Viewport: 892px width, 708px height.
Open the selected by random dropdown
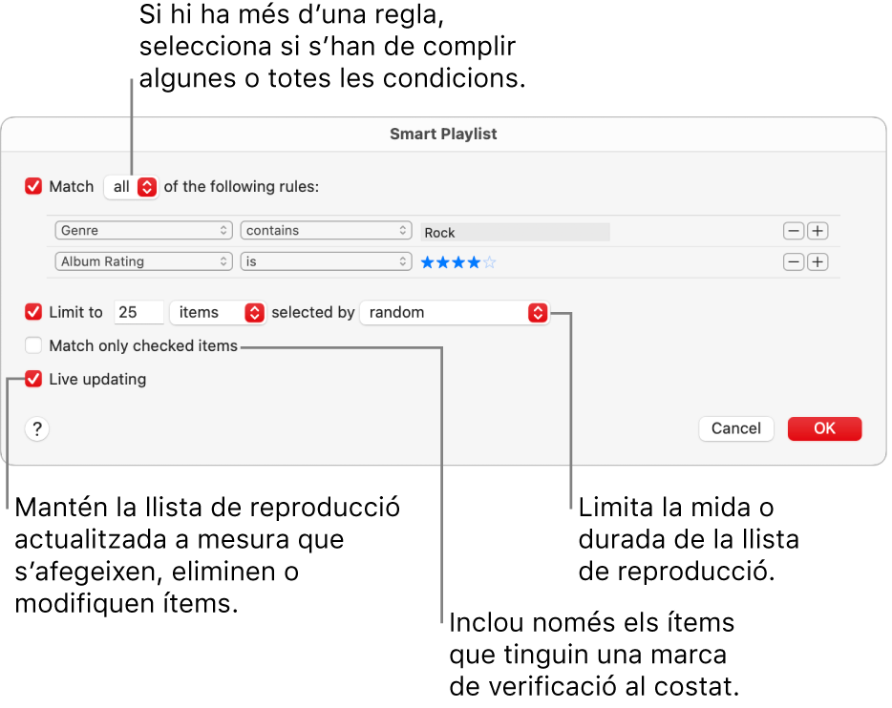(x=455, y=313)
